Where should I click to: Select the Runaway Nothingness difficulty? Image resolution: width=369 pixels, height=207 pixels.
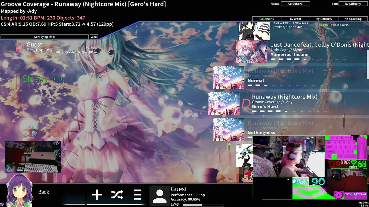pos(291,129)
